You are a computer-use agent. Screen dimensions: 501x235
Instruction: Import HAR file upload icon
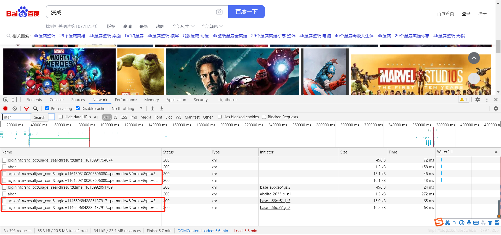click(153, 108)
